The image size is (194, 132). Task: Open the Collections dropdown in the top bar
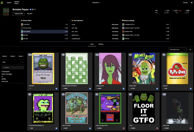coord(96,3)
